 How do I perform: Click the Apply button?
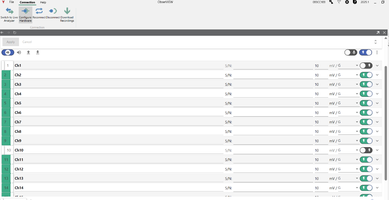pyautogui.click(x=11, y=42)
